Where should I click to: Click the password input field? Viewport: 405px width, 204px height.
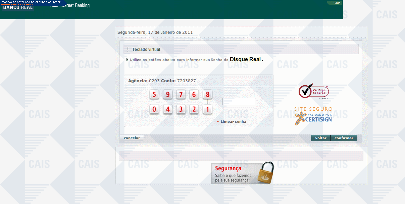[x=239, y=102]
